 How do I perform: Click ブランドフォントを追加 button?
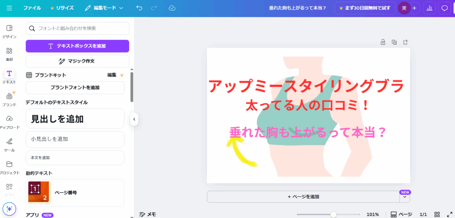click(x=75, y=87)
